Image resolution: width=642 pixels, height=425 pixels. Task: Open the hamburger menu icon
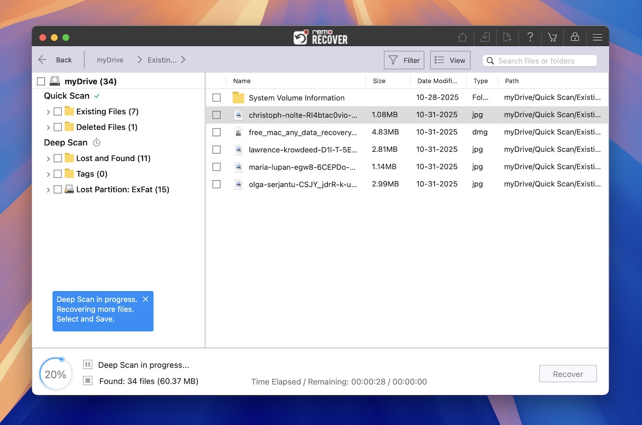click(597, 37)
